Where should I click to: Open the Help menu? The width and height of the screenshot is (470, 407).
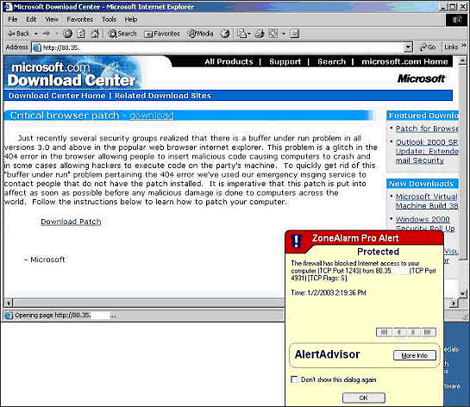tap(131, 20)
